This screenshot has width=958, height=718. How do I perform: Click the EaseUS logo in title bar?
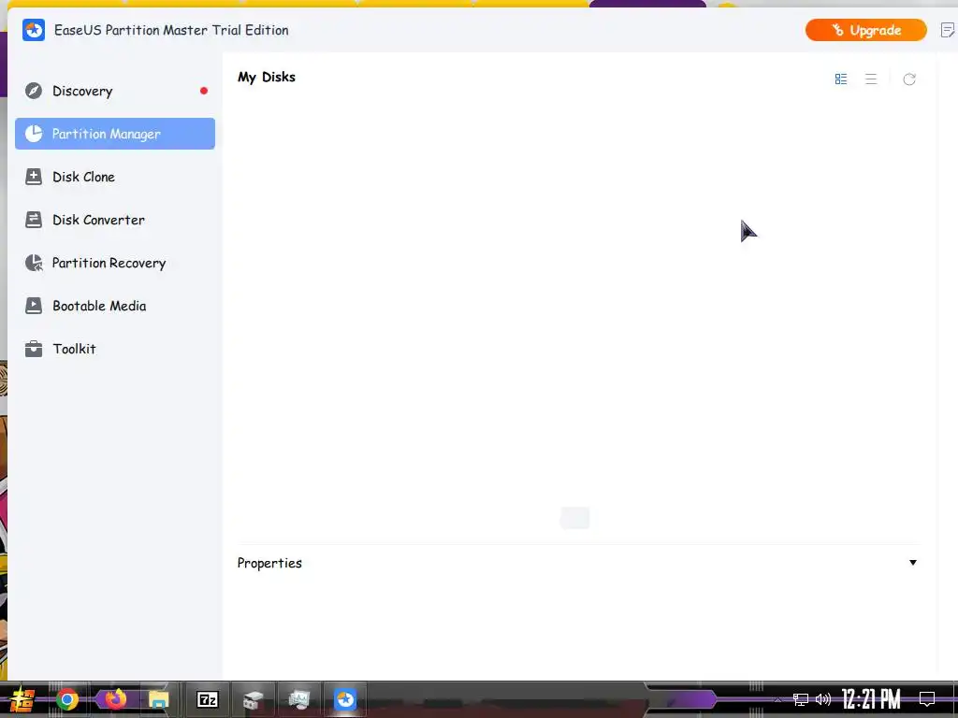pos(34,30)
